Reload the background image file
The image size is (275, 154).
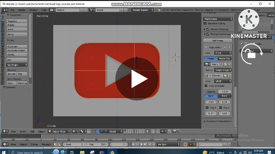tap(229, 76)
